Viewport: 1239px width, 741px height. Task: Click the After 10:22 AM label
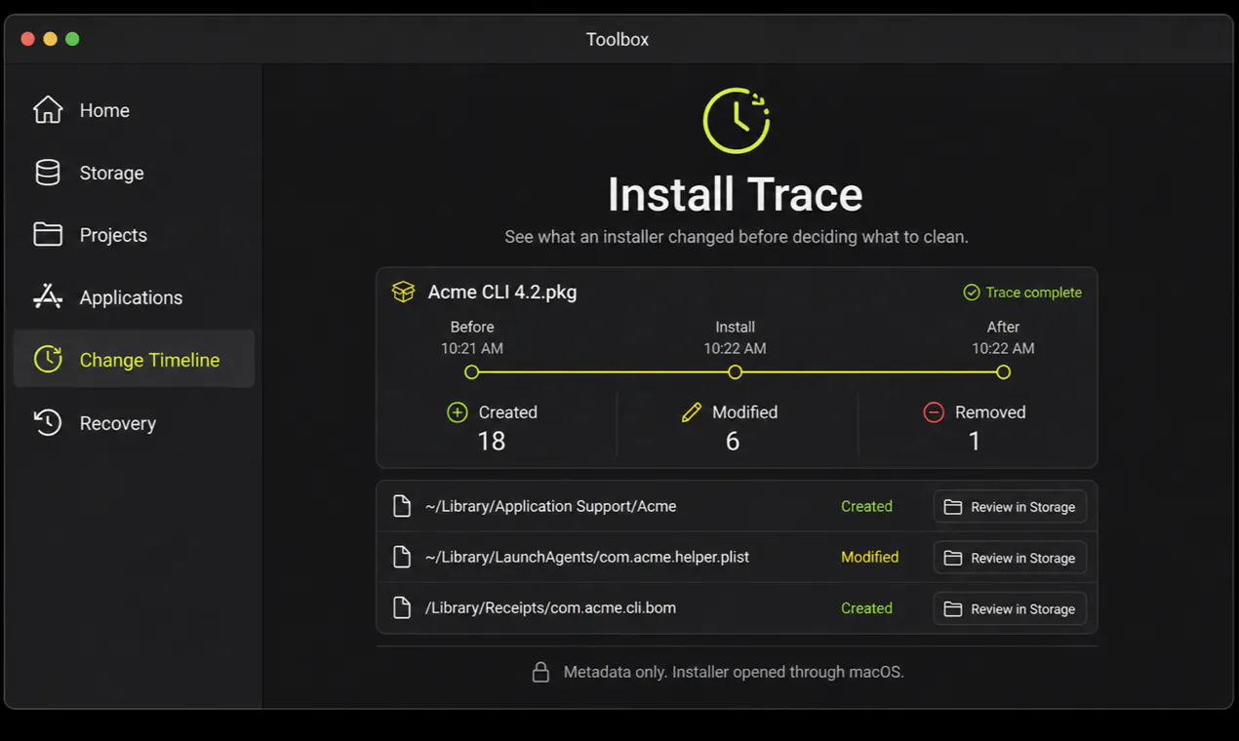[1003, 337]
